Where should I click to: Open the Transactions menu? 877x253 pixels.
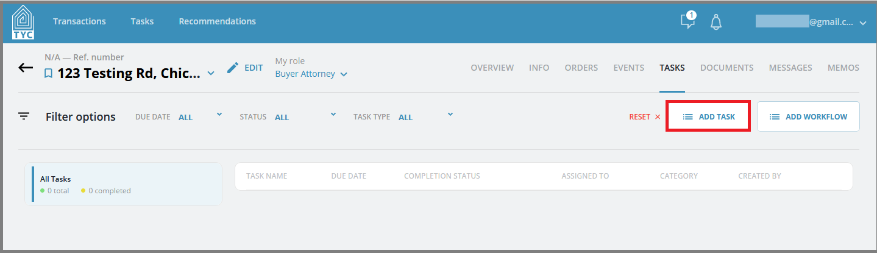pyautogui.click(x=79, y=21)
